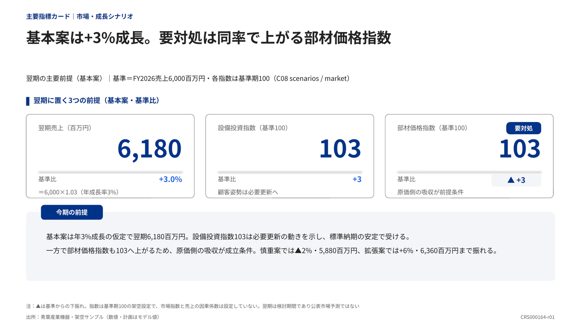
Task: Click the 出所：青葉産業機器 source line
Action: coord(94,317)
